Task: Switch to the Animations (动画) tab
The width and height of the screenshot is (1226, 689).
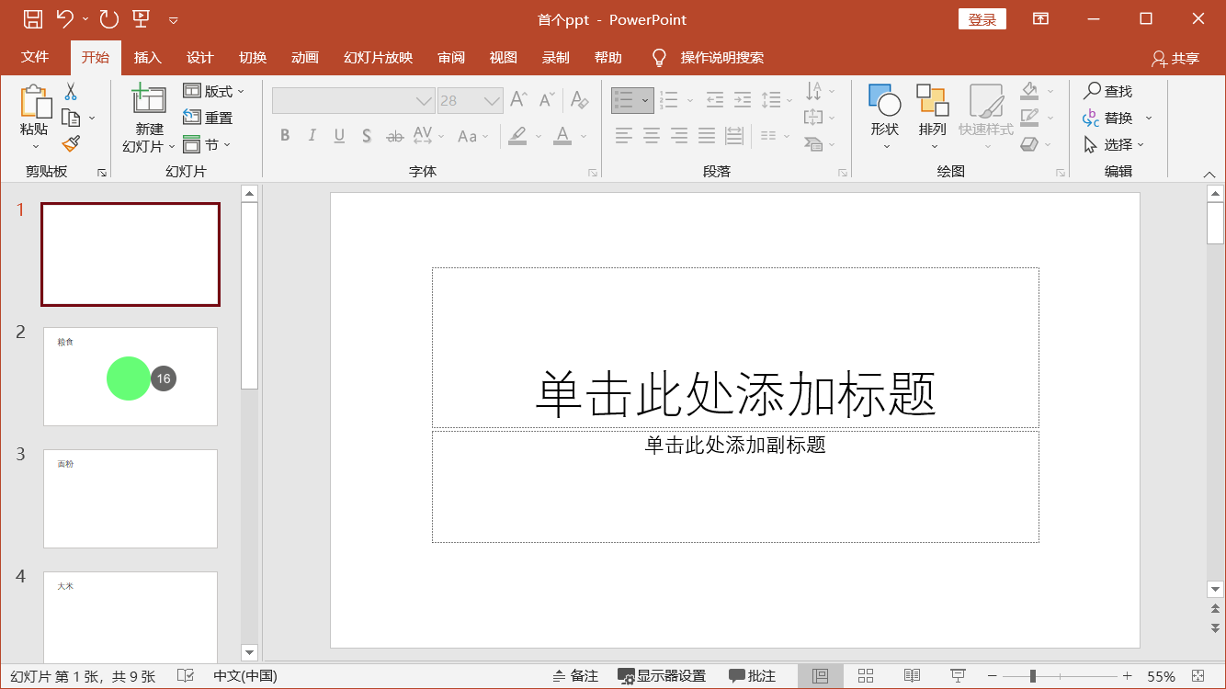Action: coord(304,57)
